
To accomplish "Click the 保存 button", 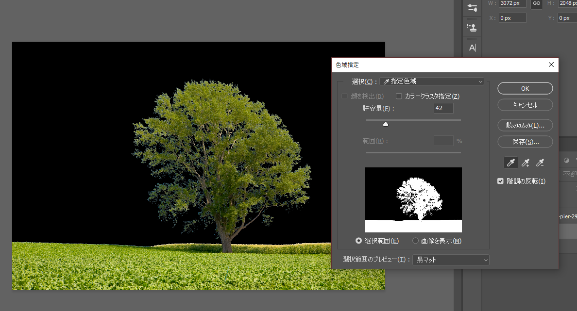I will click(525, 142).
